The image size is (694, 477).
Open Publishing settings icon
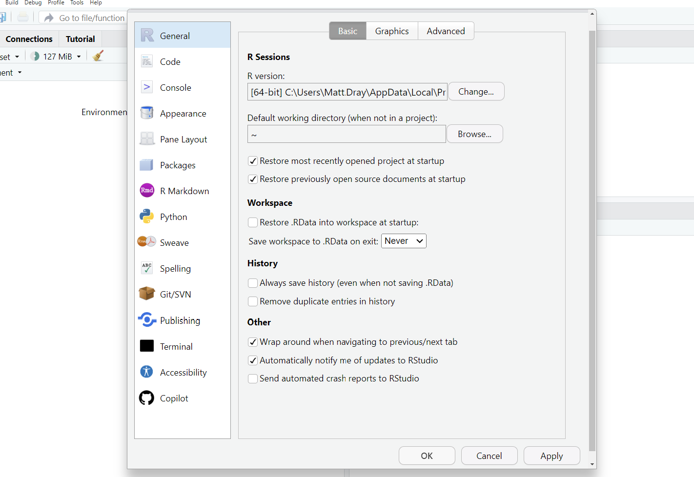[x=146, y=320]
